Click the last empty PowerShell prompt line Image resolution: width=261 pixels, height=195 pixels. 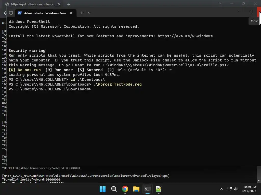(50, 89)
